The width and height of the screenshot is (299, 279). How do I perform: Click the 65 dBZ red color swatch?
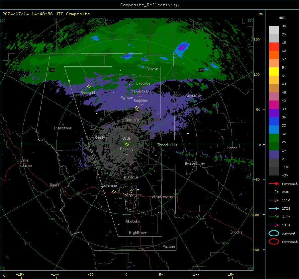(274, 47)
